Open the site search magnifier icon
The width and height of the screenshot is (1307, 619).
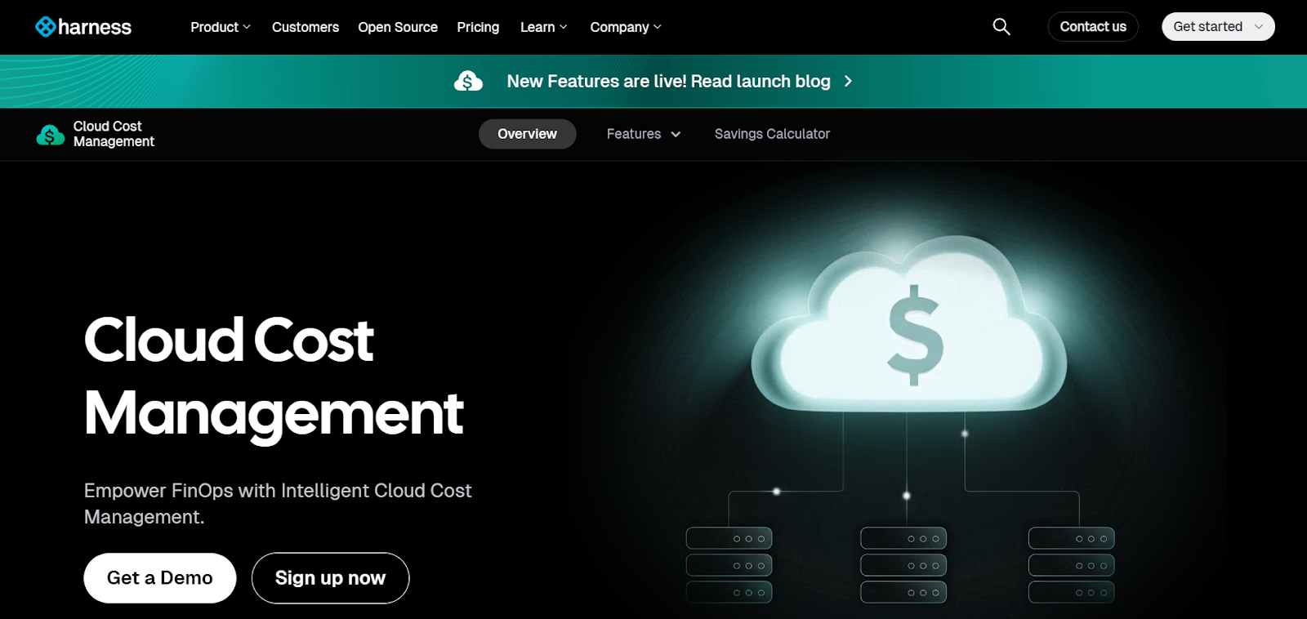(x=1001, y=27)
